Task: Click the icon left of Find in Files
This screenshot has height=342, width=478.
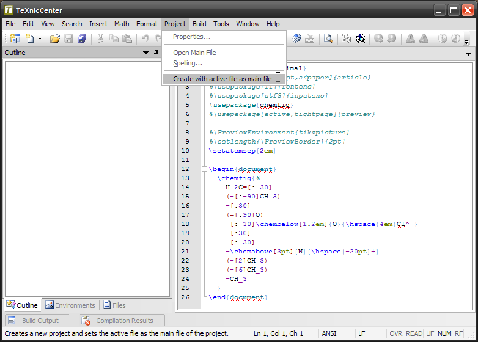Action: point(347,38)
